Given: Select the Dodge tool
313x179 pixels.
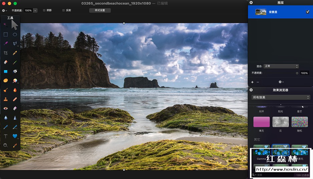Looking at the screenshot, I should tap(6, 90).
